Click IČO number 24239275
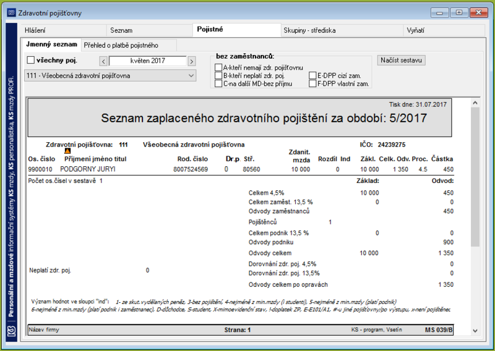 tap(392, 145)
